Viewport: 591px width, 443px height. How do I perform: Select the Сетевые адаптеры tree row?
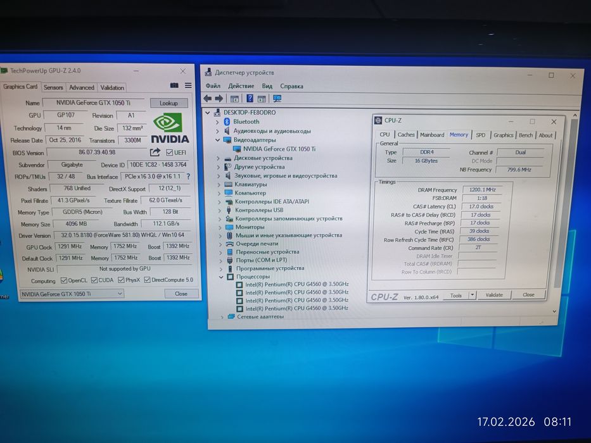click(260, 317)
